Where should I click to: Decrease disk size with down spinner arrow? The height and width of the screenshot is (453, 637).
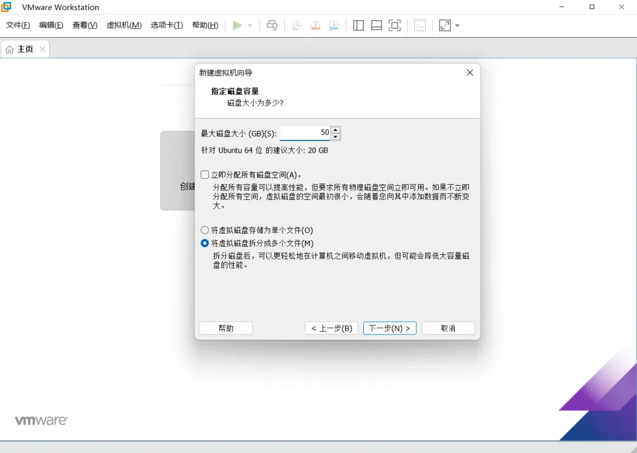[x=336, y=136]
